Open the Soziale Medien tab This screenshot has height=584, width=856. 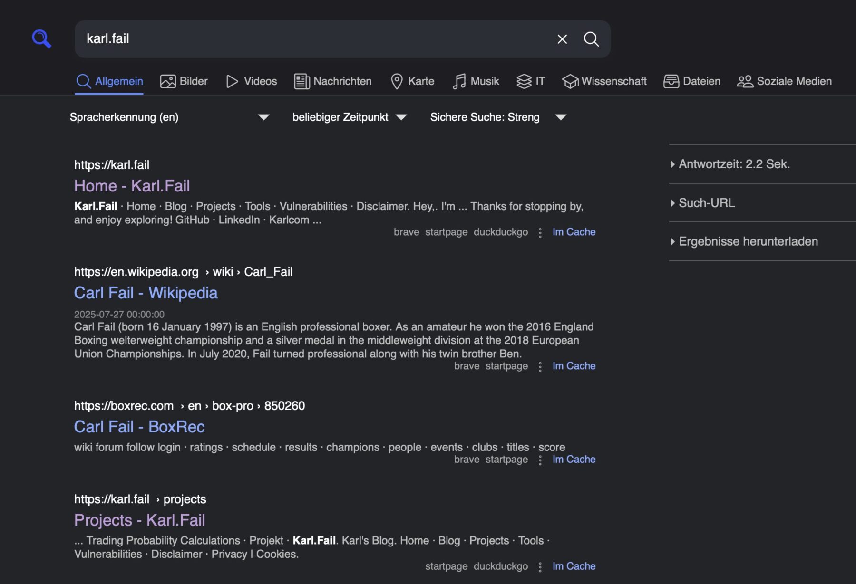click(x=784, y=81)
